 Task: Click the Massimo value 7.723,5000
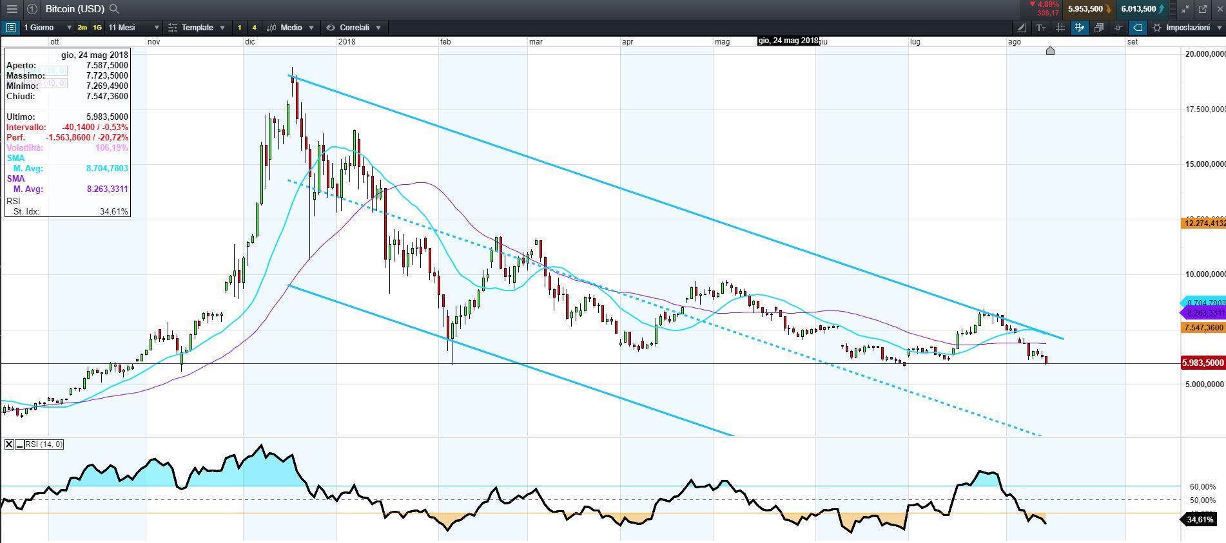[107, 75]
